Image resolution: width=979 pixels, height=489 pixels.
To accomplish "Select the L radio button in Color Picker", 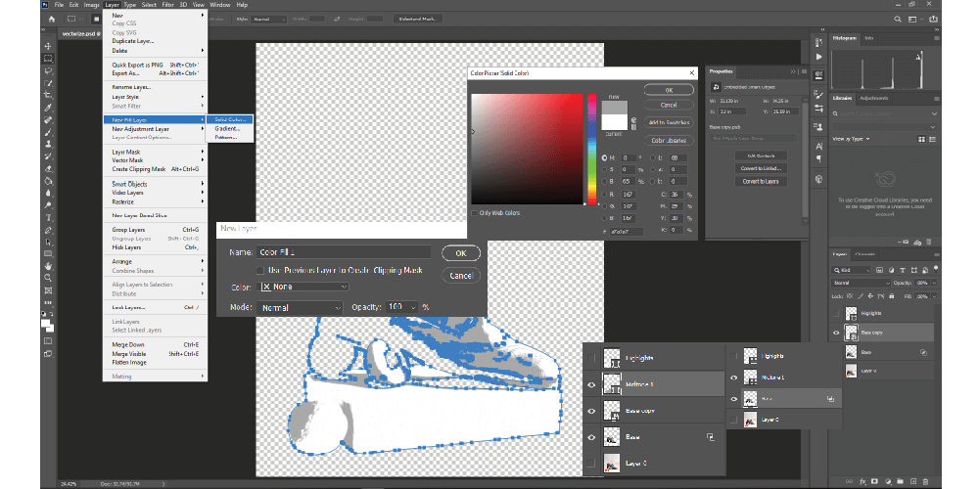I will [654, 157].
